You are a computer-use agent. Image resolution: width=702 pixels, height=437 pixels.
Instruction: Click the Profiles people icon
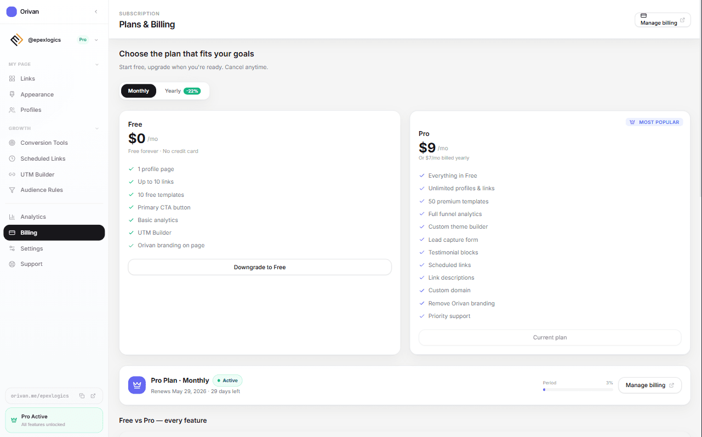12,110
